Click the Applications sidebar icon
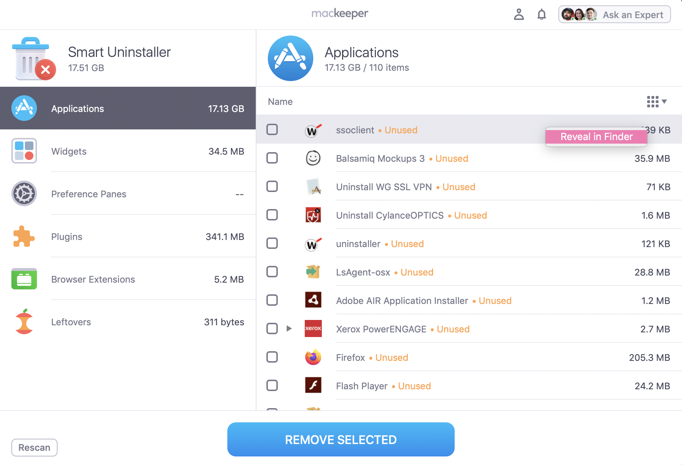The height and width of the screenshot is (465, 682). [x=24, y=108]
